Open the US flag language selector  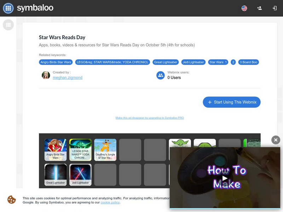[x=244, y=8]
